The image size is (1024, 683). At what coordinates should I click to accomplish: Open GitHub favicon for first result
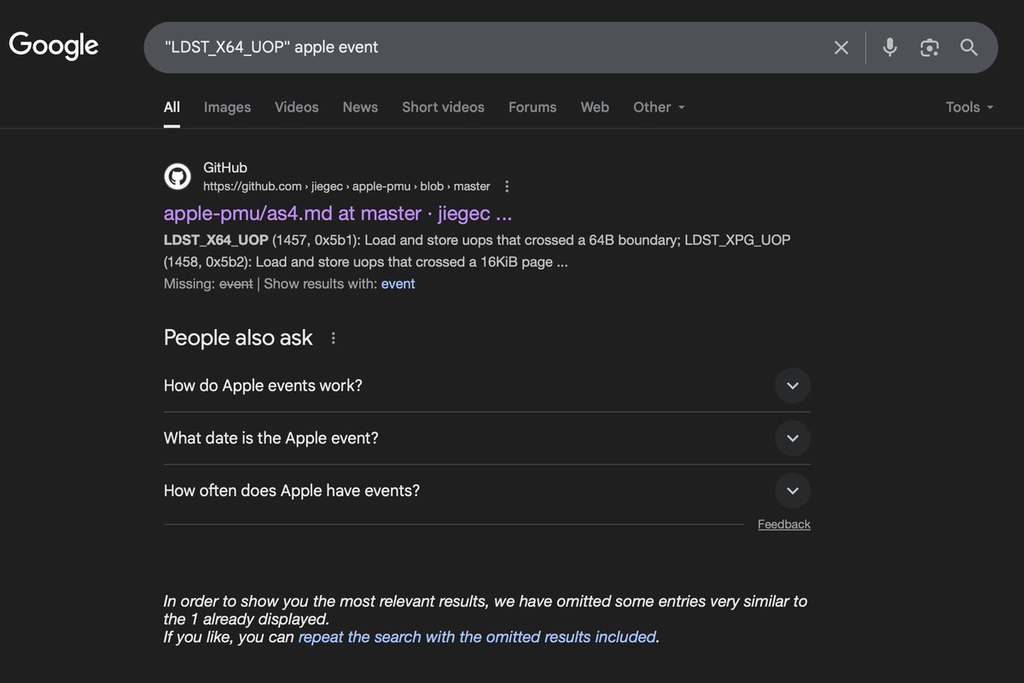point(177,177)
